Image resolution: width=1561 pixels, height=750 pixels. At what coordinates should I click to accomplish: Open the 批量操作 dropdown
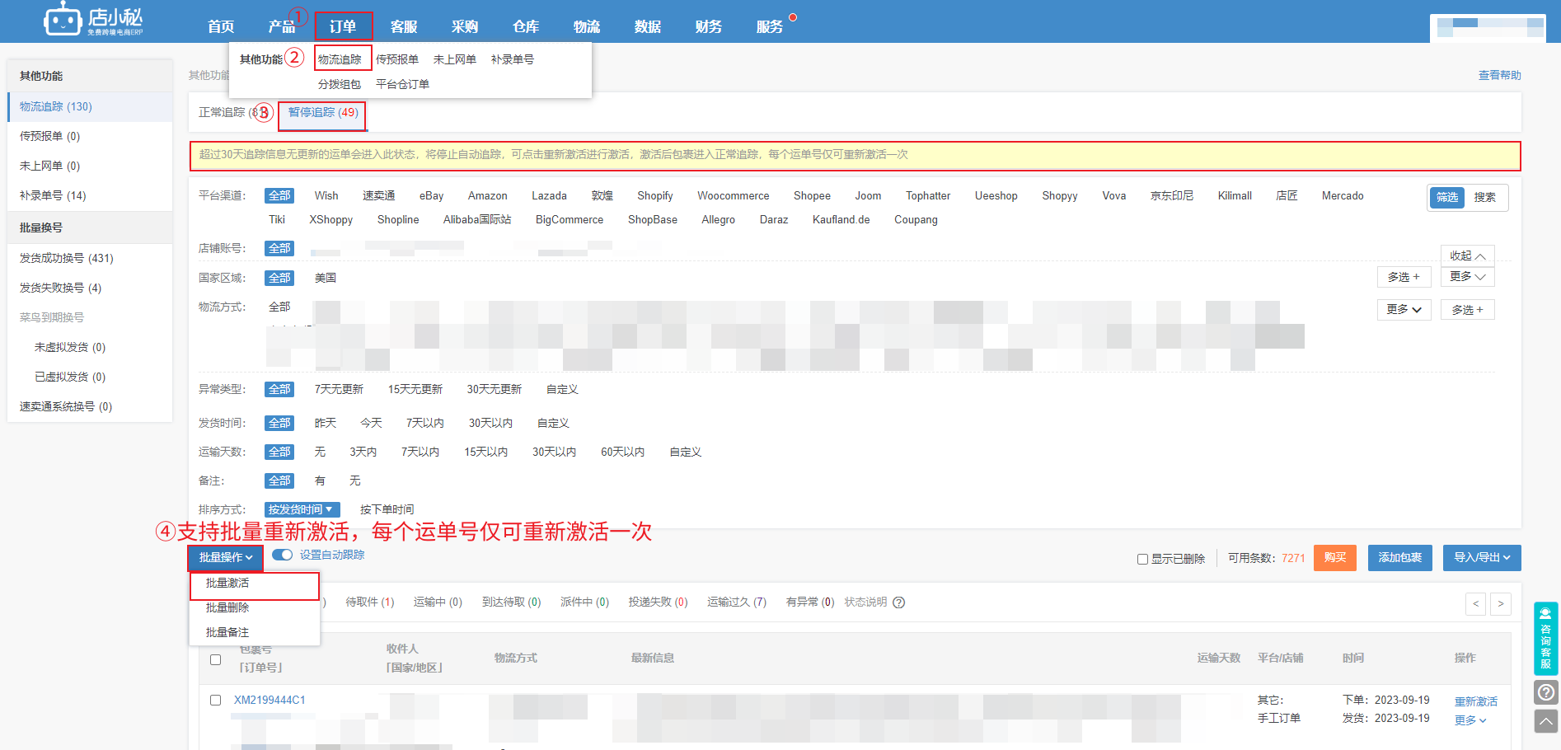click(x=225, y=558)
